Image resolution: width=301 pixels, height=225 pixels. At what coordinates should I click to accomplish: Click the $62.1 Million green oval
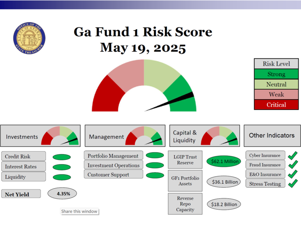click(x=224, y=161)
